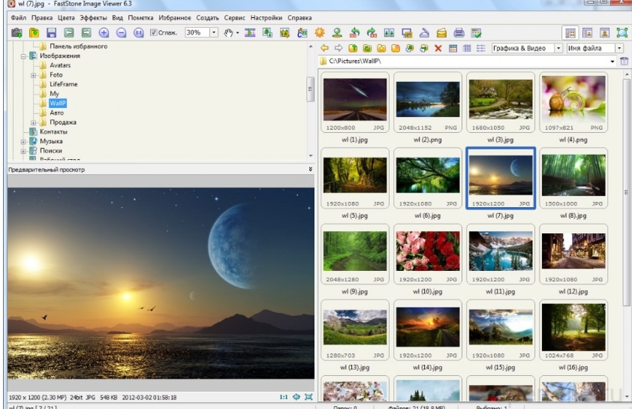The width and height of the screenshot is (632, 409).
Task: Switch to windowed view layout icon
Action: coord(587,32)
